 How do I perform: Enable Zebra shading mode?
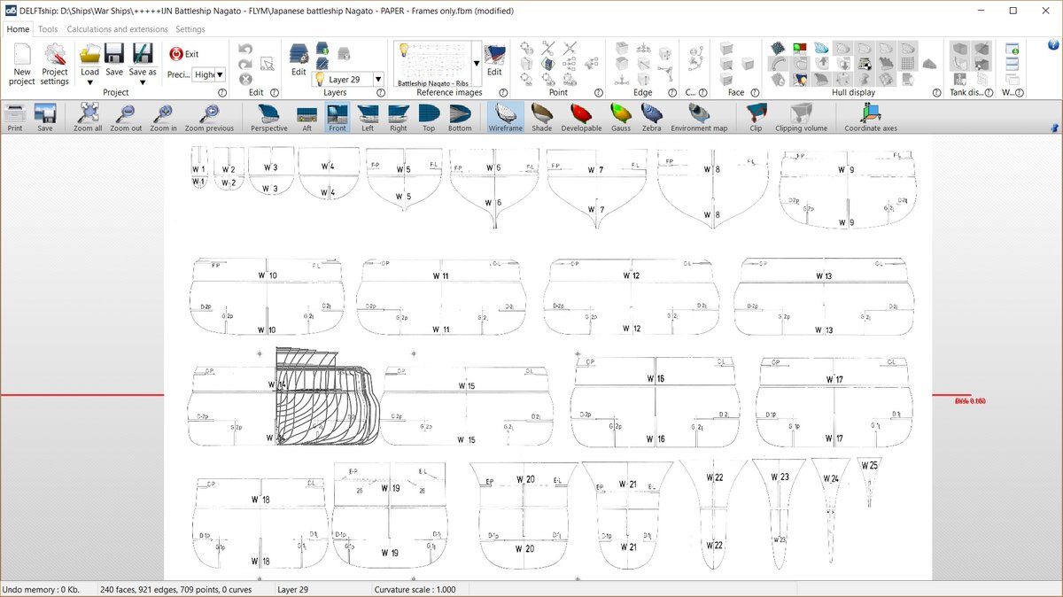[651, 116]
